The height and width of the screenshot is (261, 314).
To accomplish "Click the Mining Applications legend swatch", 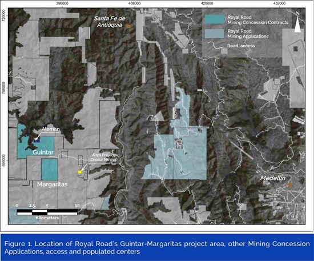I will pyautogui.click(x=215, y=34).
